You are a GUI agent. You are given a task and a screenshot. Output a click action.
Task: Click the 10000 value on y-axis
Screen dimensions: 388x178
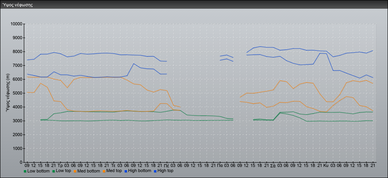point(16,24)
